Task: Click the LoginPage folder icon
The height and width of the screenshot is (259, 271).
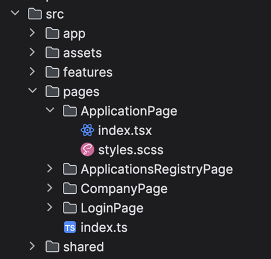Action: 70,208
